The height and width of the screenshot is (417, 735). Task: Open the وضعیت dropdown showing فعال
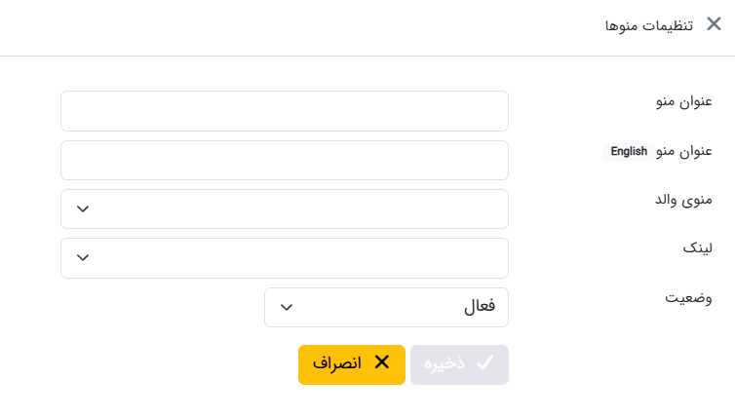point(386,307)
